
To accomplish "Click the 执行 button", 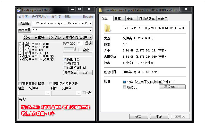I will pyautogui.click(x=85, y=73).
